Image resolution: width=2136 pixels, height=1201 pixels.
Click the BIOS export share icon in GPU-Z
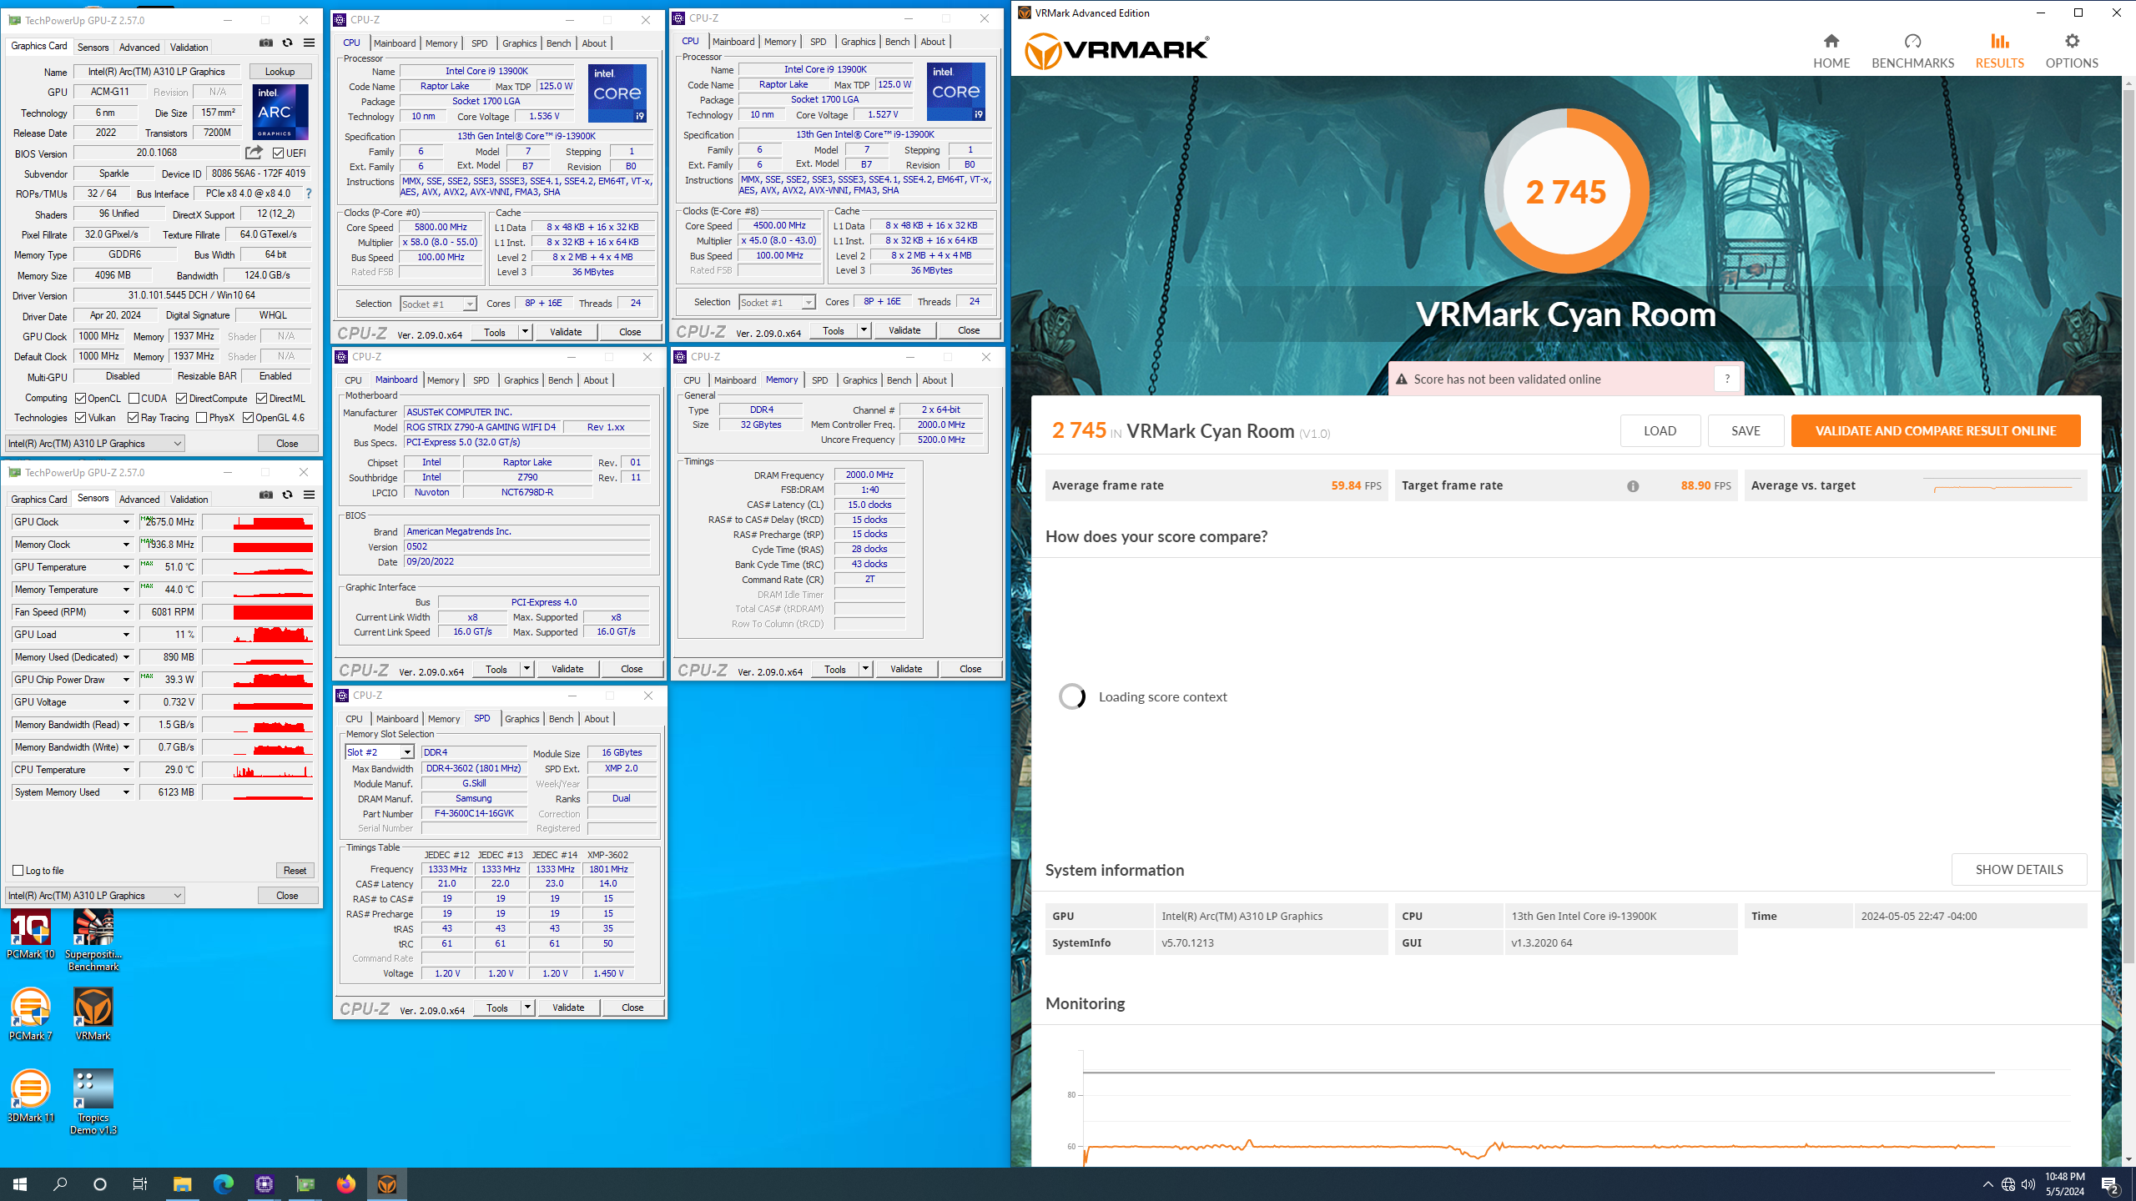(254, 153)
